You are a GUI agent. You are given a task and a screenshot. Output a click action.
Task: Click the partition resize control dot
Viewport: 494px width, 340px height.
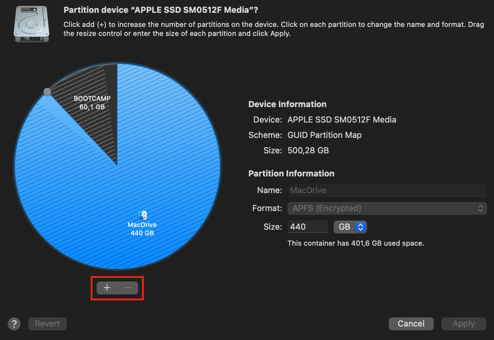(x=47, y=91)
